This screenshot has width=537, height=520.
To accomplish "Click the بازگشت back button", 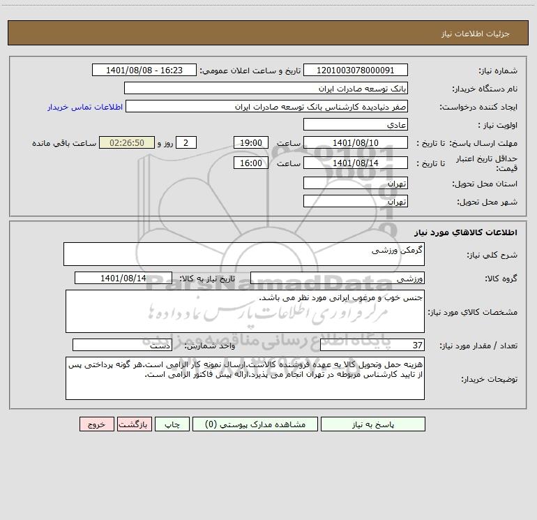I will [134, 424].
